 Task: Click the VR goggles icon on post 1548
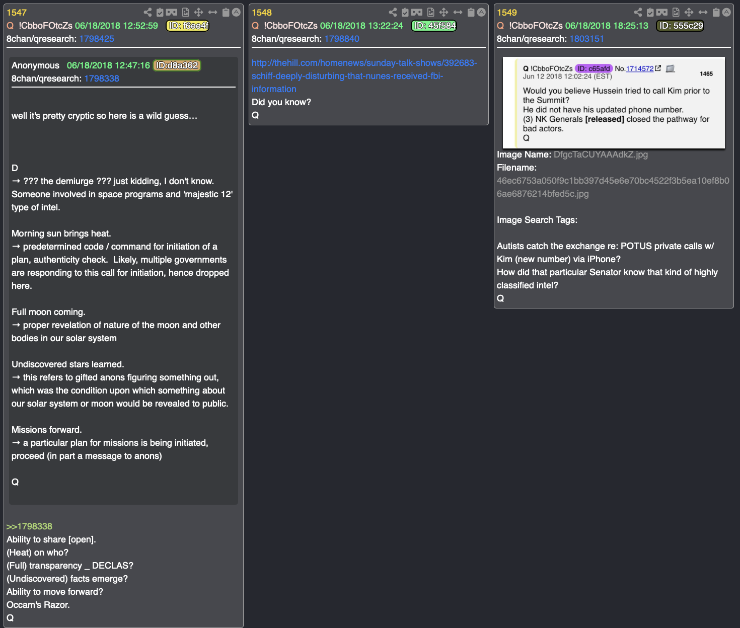pyautogui.click(x=417, y=12)
